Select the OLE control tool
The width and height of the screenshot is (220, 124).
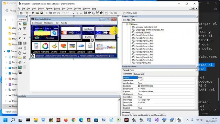(x=20, y=73)
